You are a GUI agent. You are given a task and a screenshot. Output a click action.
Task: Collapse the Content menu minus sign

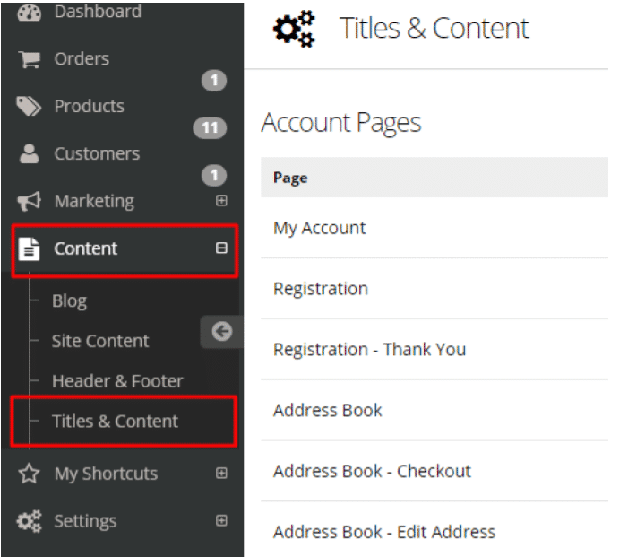click(x=221, y=248)
